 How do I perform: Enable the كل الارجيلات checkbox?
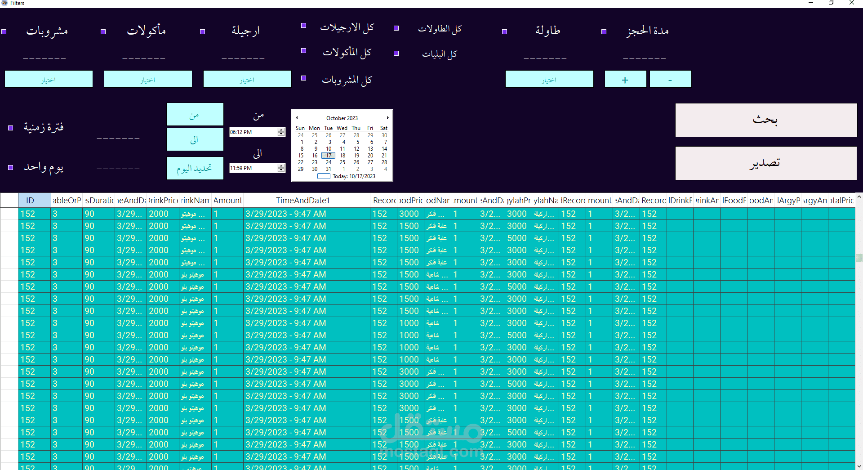coord(304,26)
